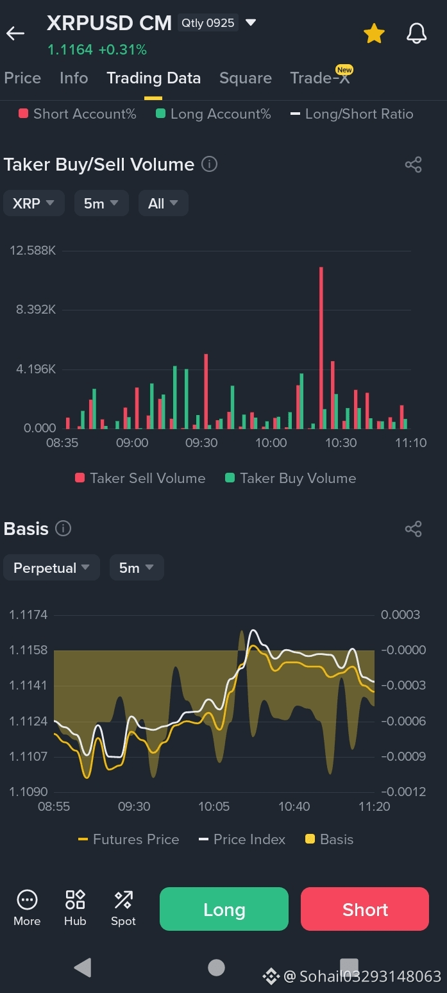Tap the 1.1164 +0.31% price text
The height and width of the screenshot is (993, 447).
pos(97,49)
